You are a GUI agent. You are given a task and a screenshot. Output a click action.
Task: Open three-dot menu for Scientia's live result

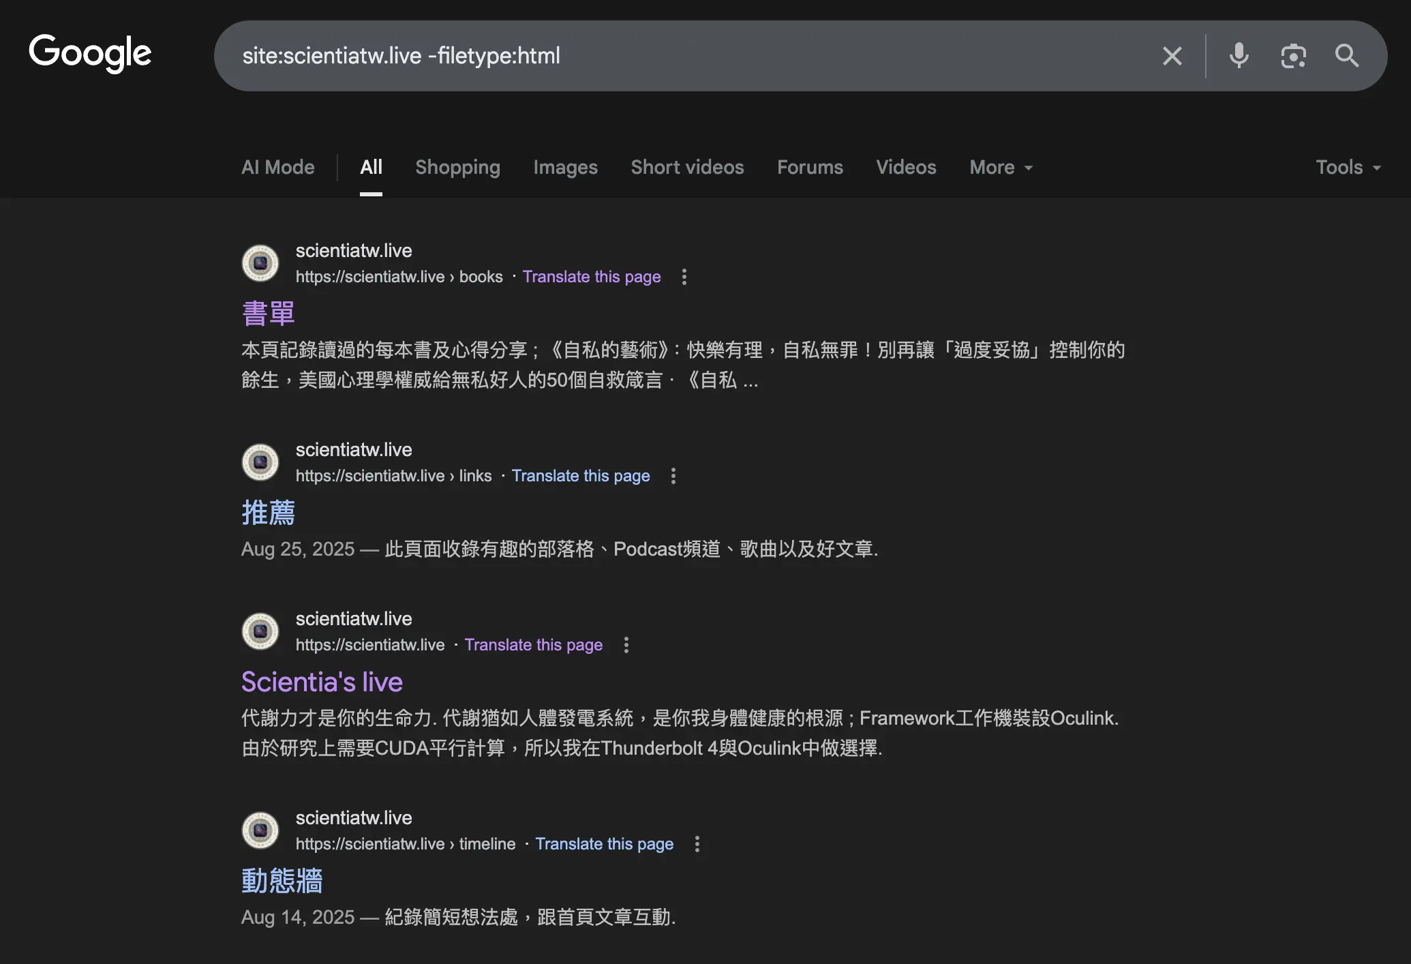click(x=626, y=645)
